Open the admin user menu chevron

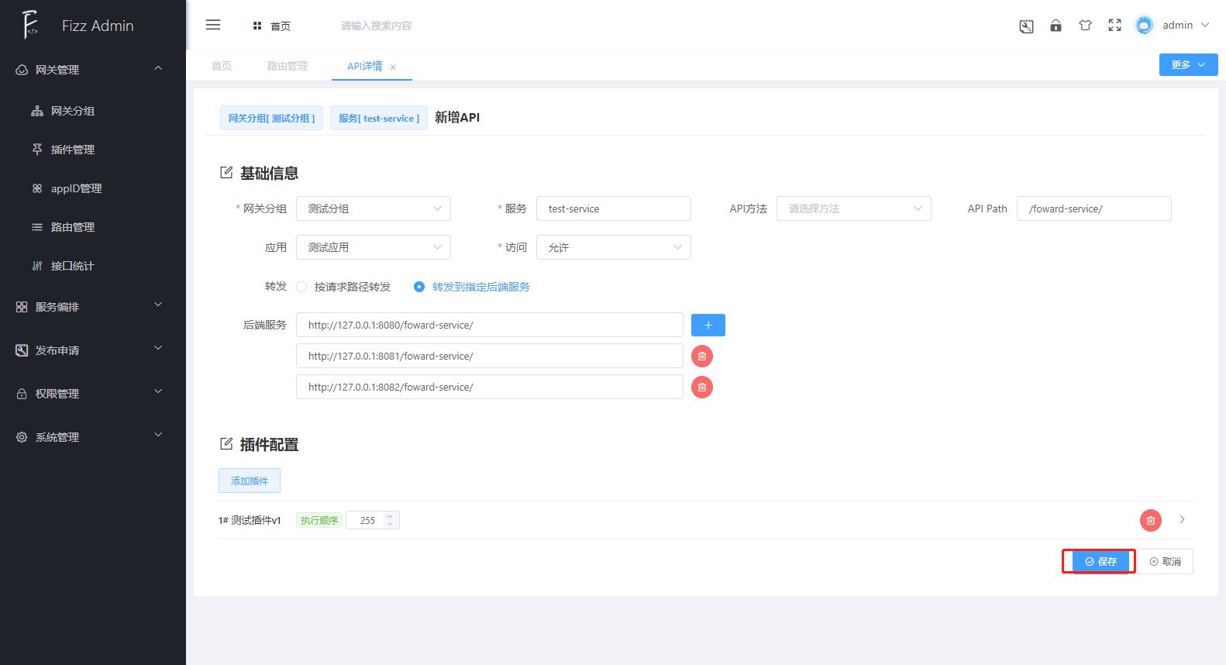1205,25
